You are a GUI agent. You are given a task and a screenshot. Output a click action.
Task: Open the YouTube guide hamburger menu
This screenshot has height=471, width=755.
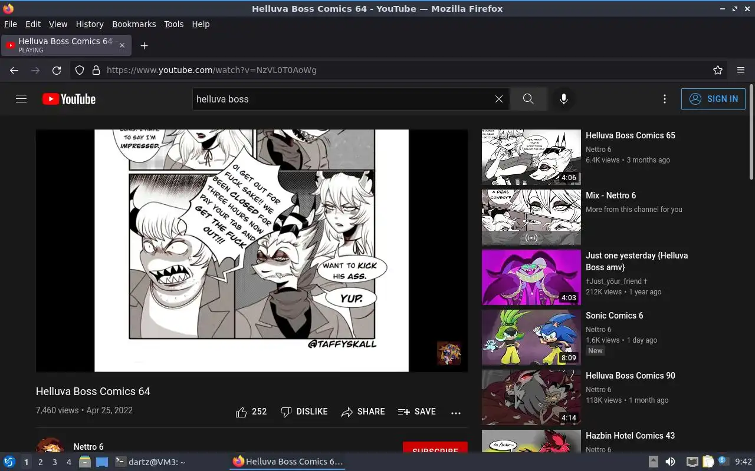coord(21,99)
